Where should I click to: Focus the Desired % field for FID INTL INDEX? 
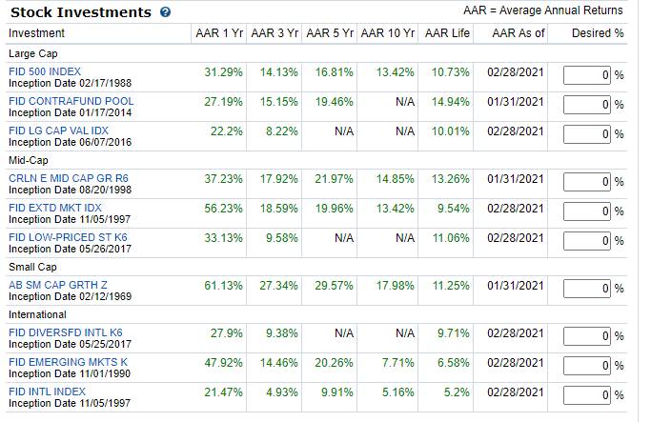point(587,395)
